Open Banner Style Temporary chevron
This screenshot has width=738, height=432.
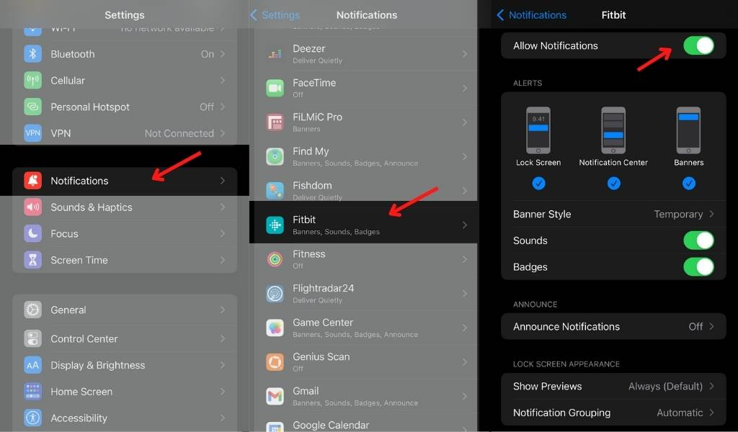711,214
